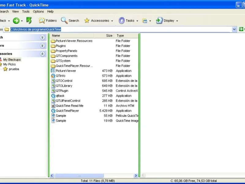Select the 55 KB Sample movie file

coord(61,116)
